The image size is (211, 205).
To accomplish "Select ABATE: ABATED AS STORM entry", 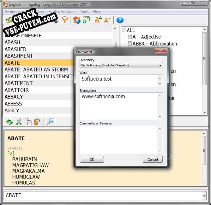I will pyautogui.click(x=38, y=69).
